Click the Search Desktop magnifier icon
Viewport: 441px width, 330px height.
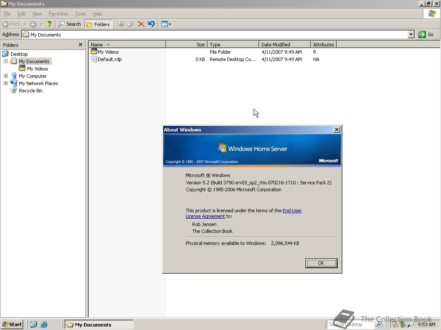(x=379, y=324)
